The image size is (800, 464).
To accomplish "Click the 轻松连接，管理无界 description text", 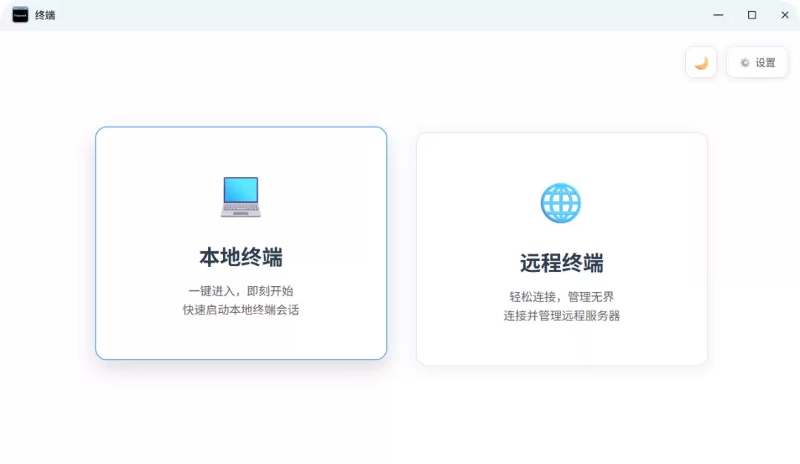I will tap(561, 296).
